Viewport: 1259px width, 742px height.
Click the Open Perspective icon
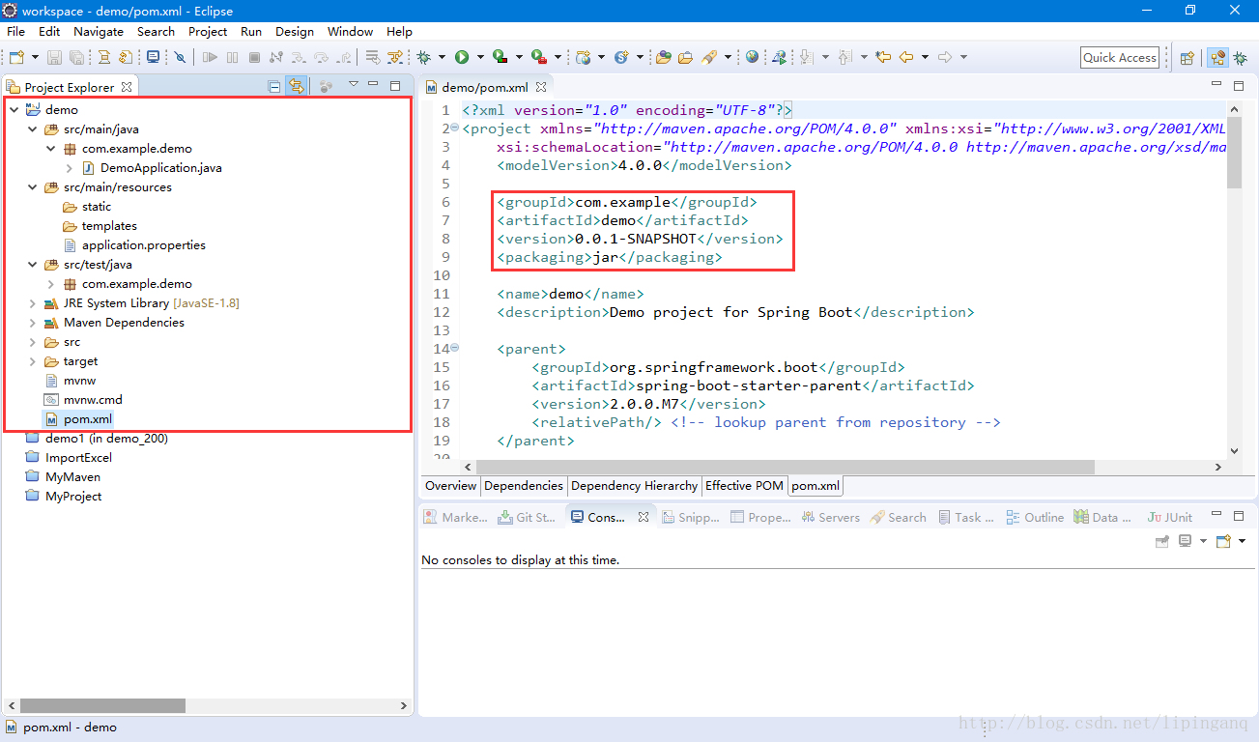click(x=1187, y=58)
